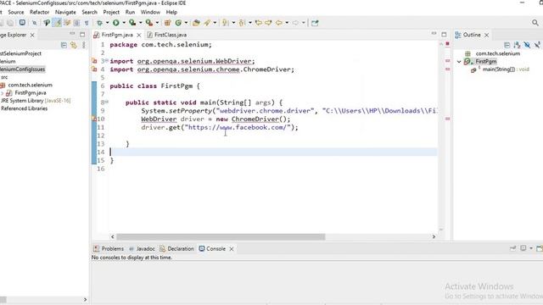
Task: Go to Last Edit Location
Action: pyautogui.click(x=258, y=23)
